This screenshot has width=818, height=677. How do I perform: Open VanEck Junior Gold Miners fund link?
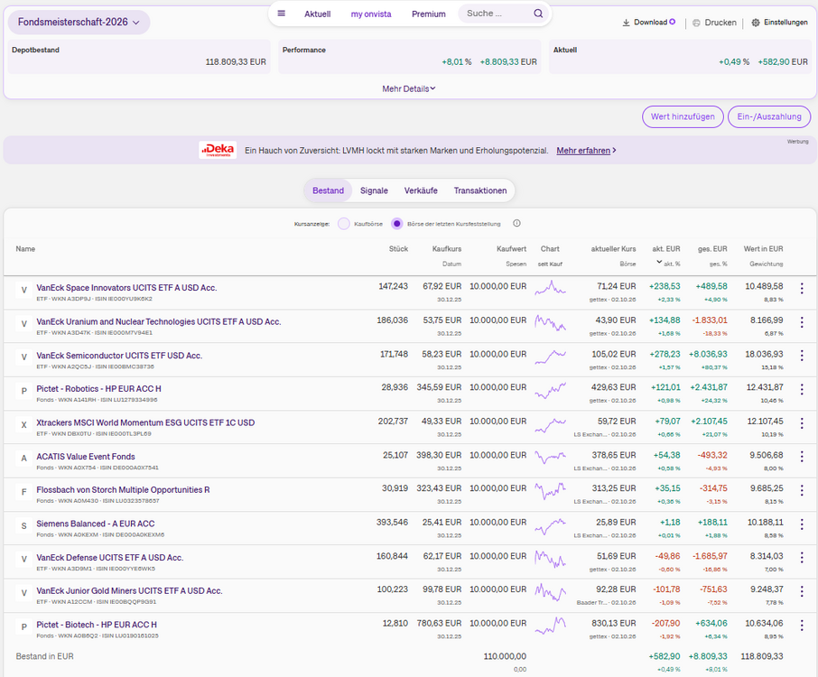coord(129,591)
